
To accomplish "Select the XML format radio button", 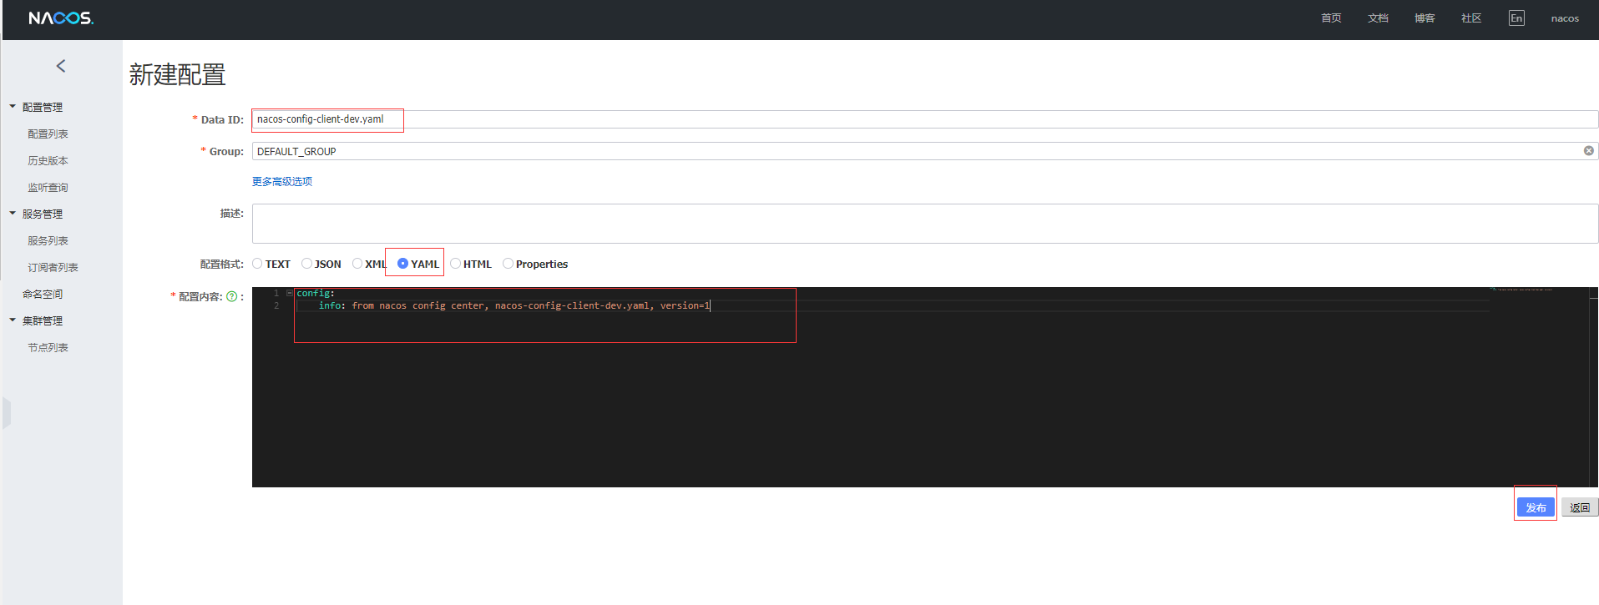I will coord(357,264).
